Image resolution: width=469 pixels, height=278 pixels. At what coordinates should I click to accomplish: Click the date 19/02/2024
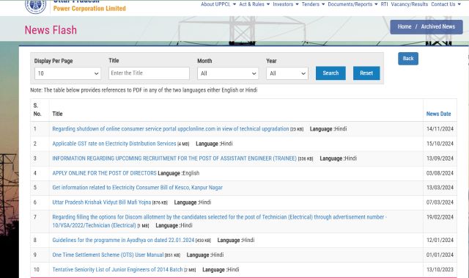[x=440, y=217]
